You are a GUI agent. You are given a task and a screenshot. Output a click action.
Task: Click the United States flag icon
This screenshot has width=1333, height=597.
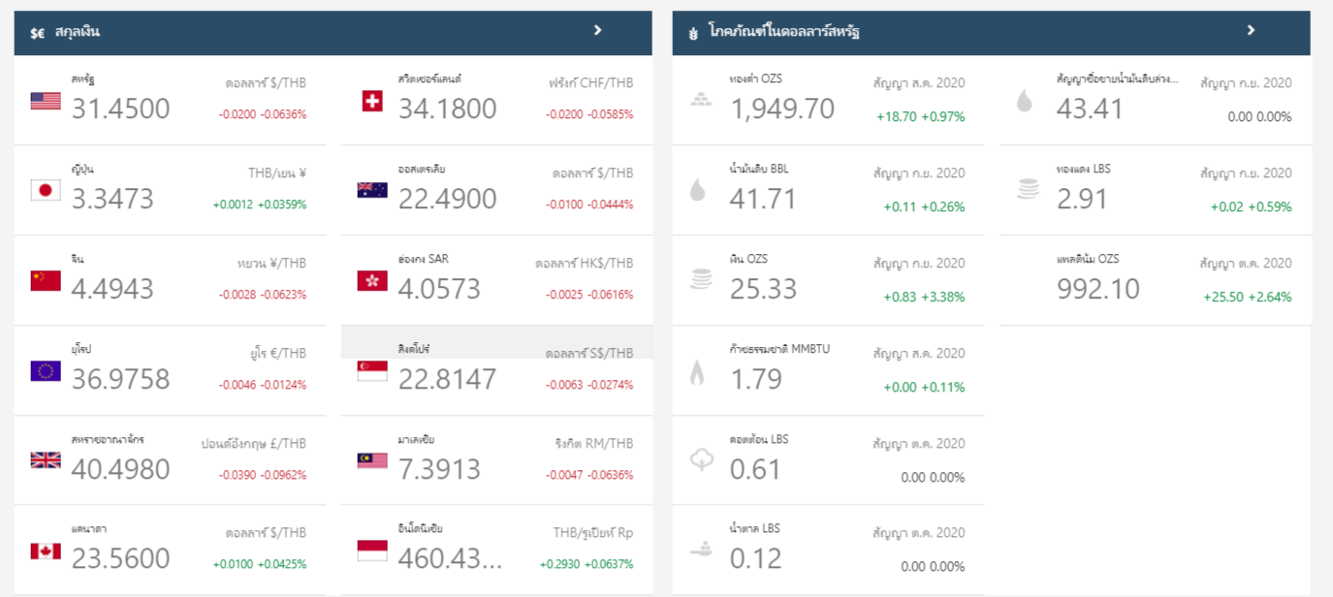click(46, 101)
